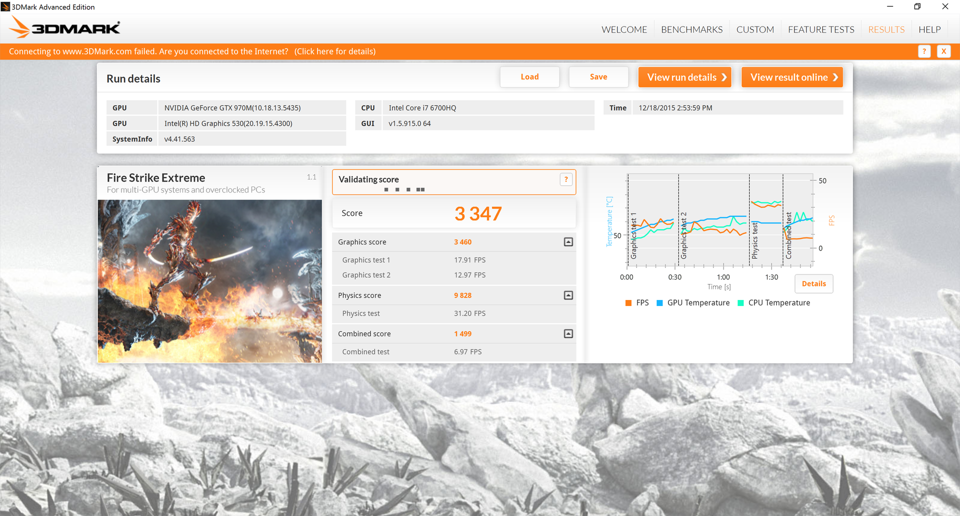Restore down the 3DMark window

point(917,6)
